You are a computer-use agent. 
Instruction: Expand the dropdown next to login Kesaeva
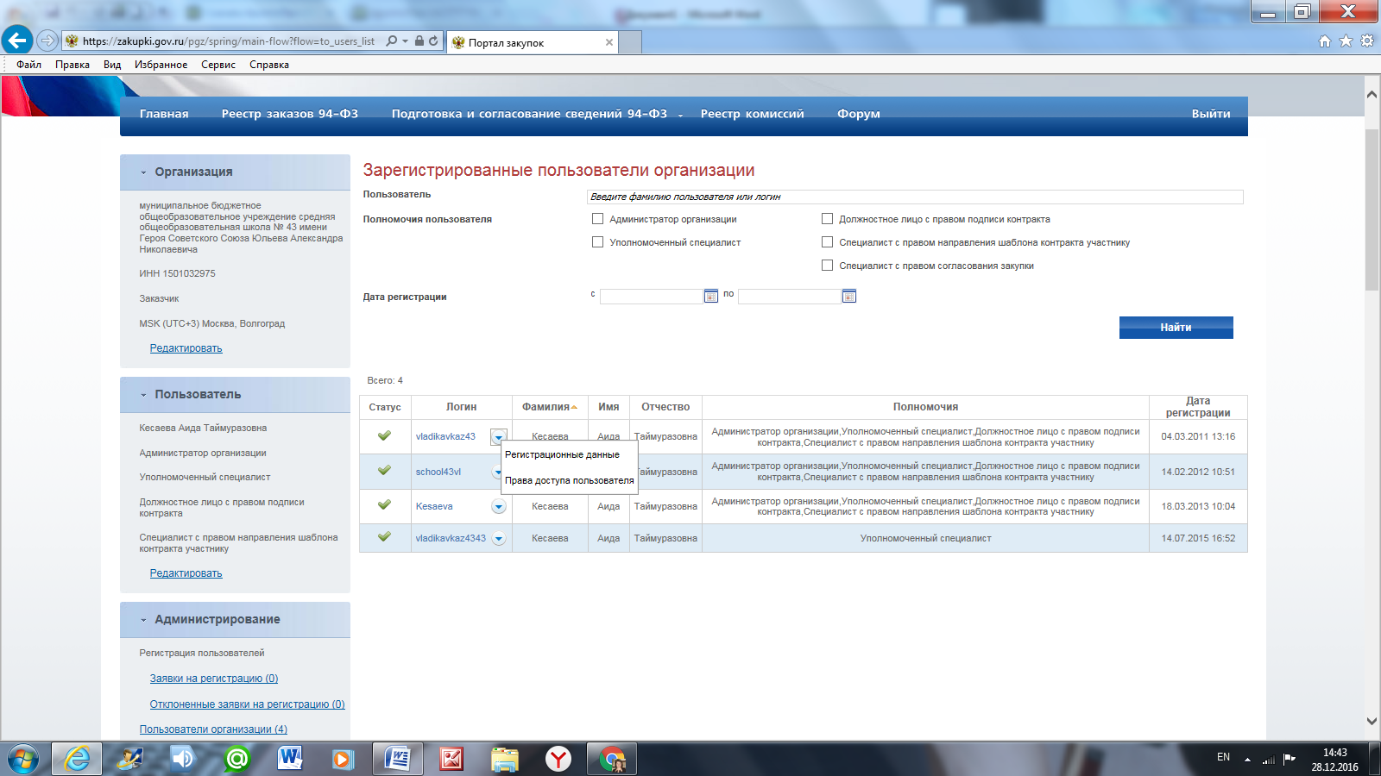click(498, 506)
